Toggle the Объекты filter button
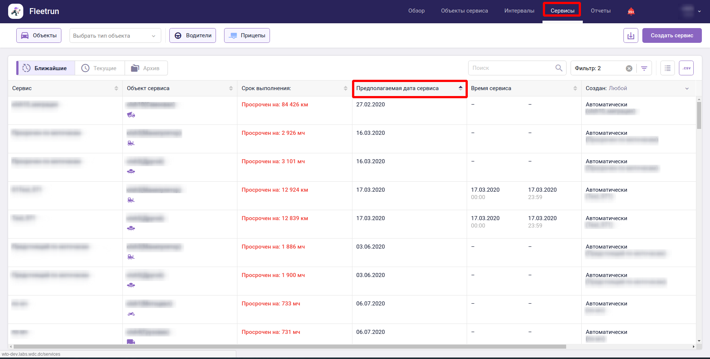Screen dimensions: 710x359 coord(39,35)
